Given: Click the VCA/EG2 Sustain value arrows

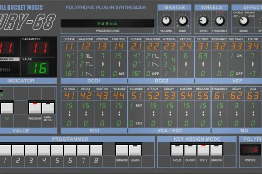Looking at the screenshot, I should tap(186, 114).
